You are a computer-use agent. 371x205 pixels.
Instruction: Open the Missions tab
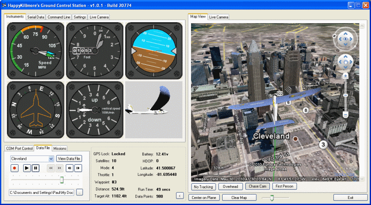pos(60,149)
